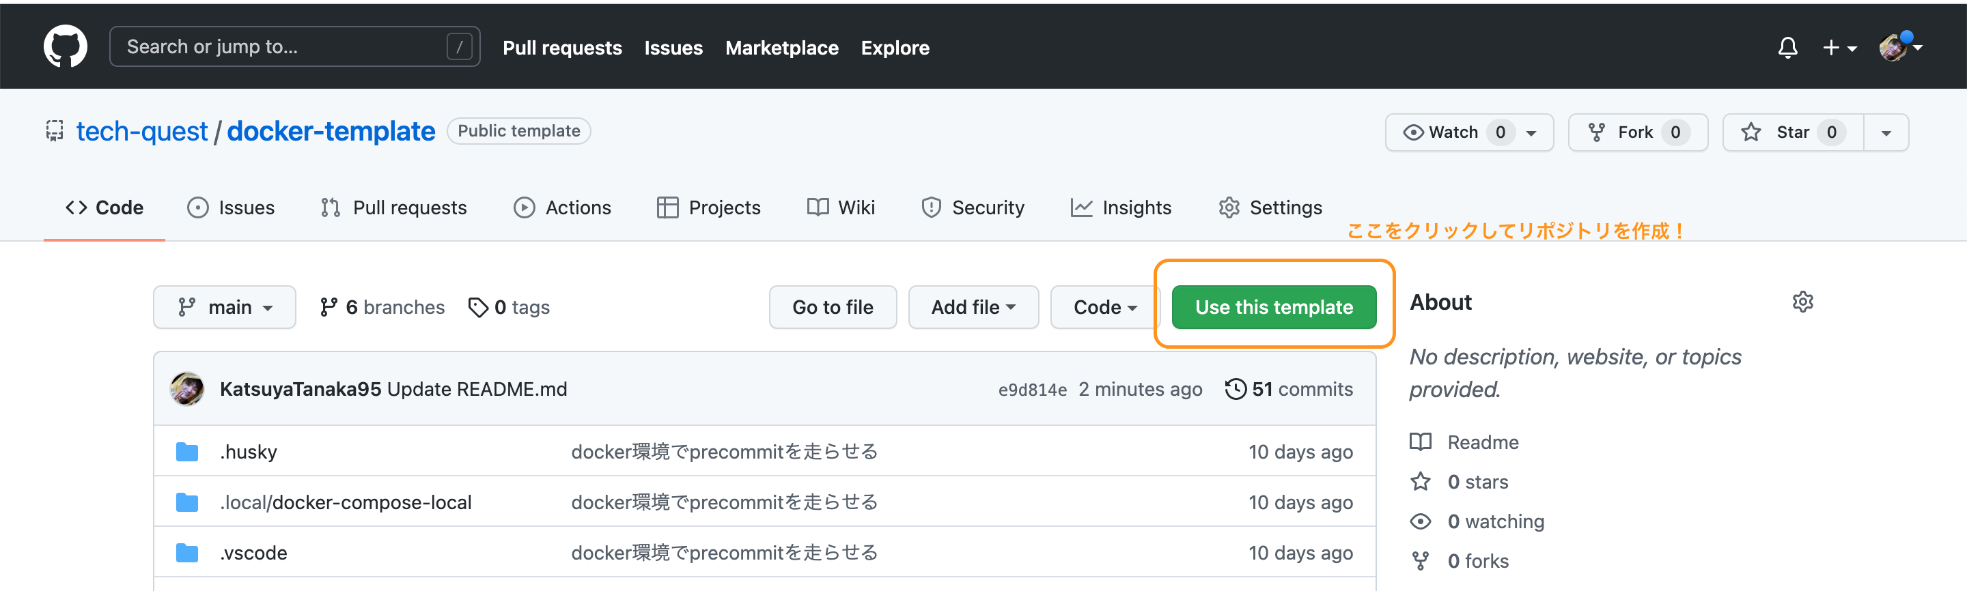Open the user avatar menu
This screenshot has width=1967, height=591.
(x=1900, y=47)
